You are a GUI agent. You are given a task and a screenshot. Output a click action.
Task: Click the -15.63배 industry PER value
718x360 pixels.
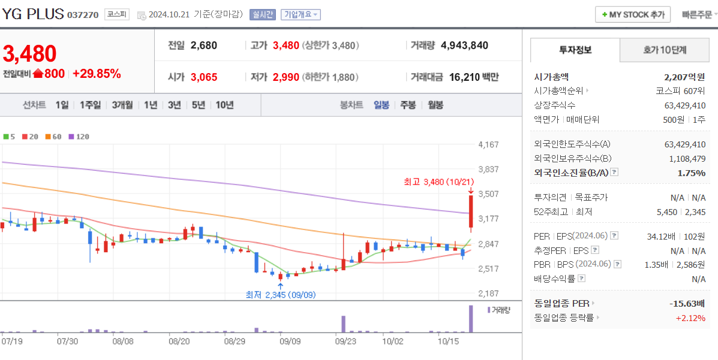click(687, 303)
